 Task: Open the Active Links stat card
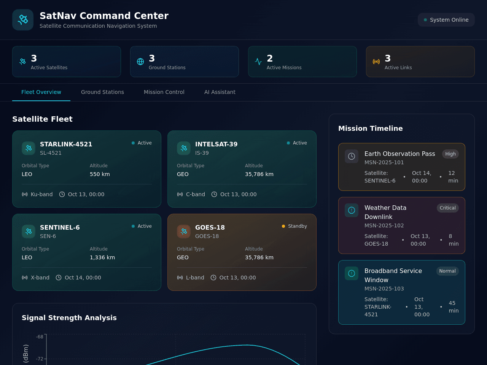[420, 62]
